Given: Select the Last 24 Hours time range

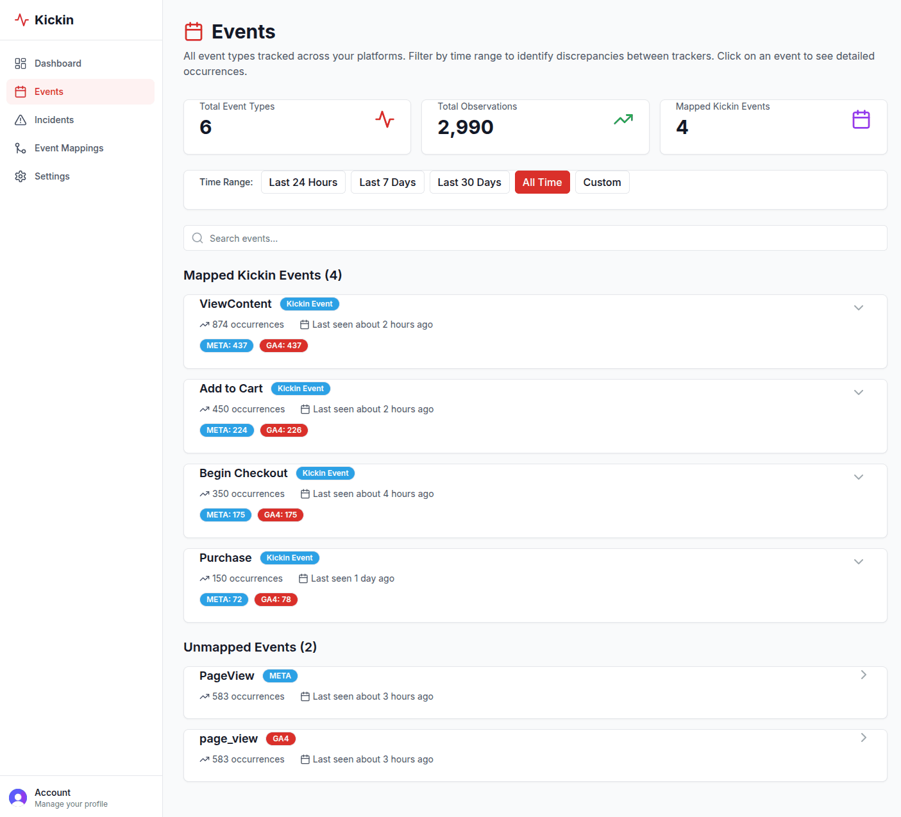Looking at the screenshot, I should (303, 181).
